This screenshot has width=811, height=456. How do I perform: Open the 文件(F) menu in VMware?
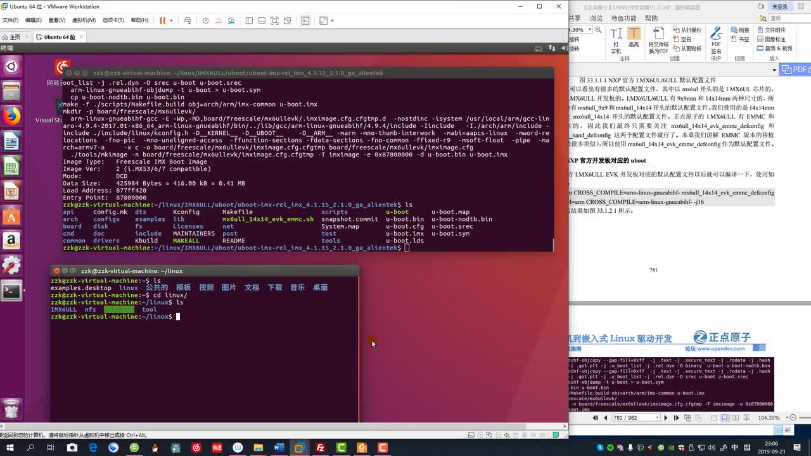(x=10, y=20)
